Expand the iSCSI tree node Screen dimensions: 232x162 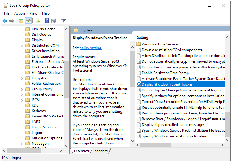click(22, 100)
